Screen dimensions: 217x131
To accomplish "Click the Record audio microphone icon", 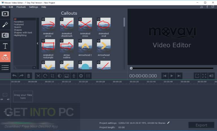I will [74, 76].
